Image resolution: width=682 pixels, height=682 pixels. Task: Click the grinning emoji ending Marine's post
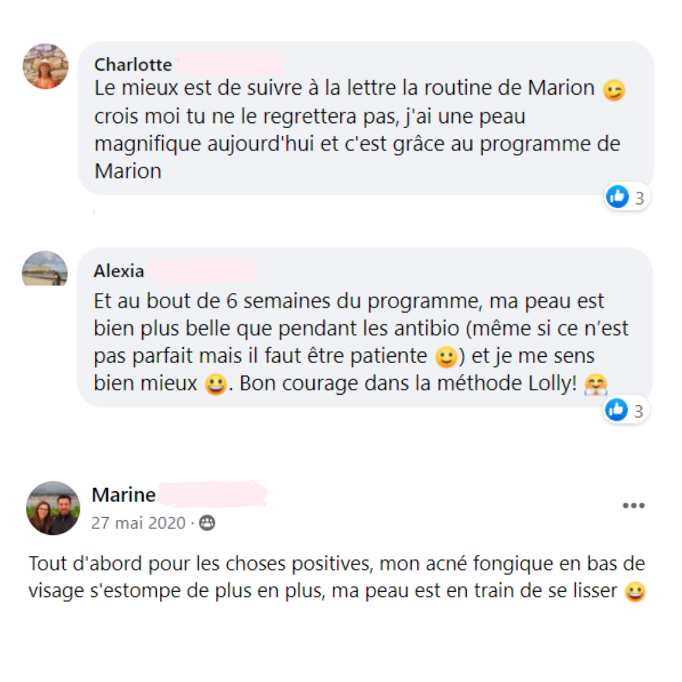point(635,592)
